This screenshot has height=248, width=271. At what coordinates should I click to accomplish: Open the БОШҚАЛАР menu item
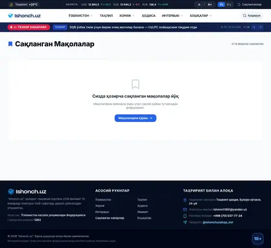[199, 16]
